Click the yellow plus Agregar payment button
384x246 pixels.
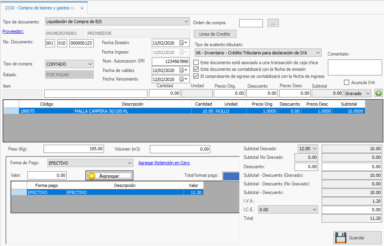click(110, 176)
